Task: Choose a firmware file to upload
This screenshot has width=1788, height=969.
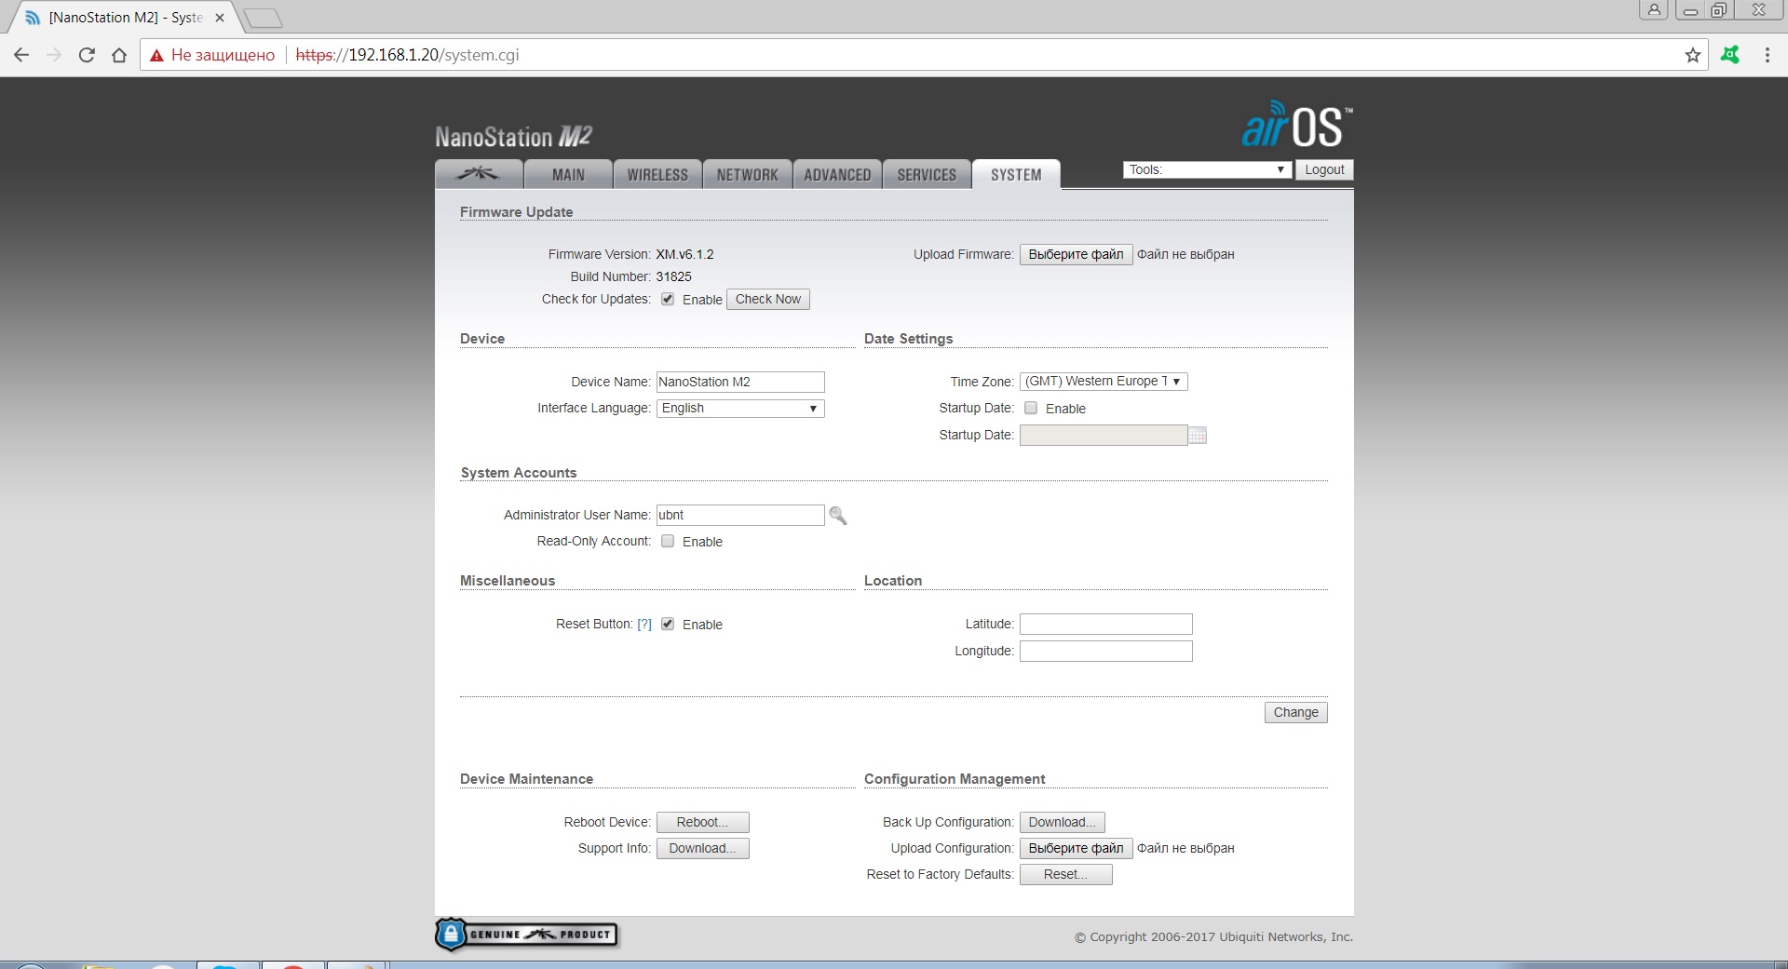Action: click(x=1076, y=254)
